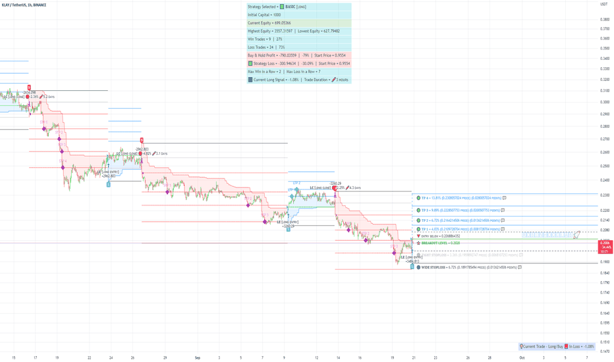Click the 0.1470 price axis label

[605, 352]
